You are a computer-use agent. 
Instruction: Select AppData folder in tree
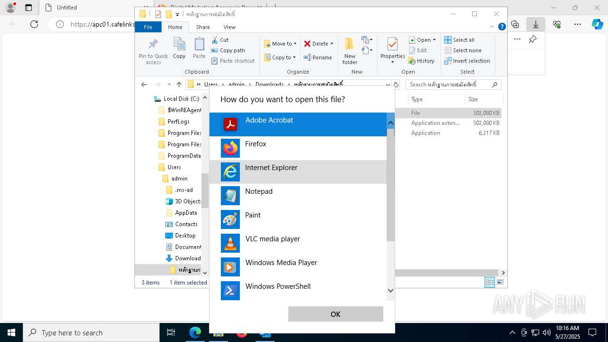(181, 213)
